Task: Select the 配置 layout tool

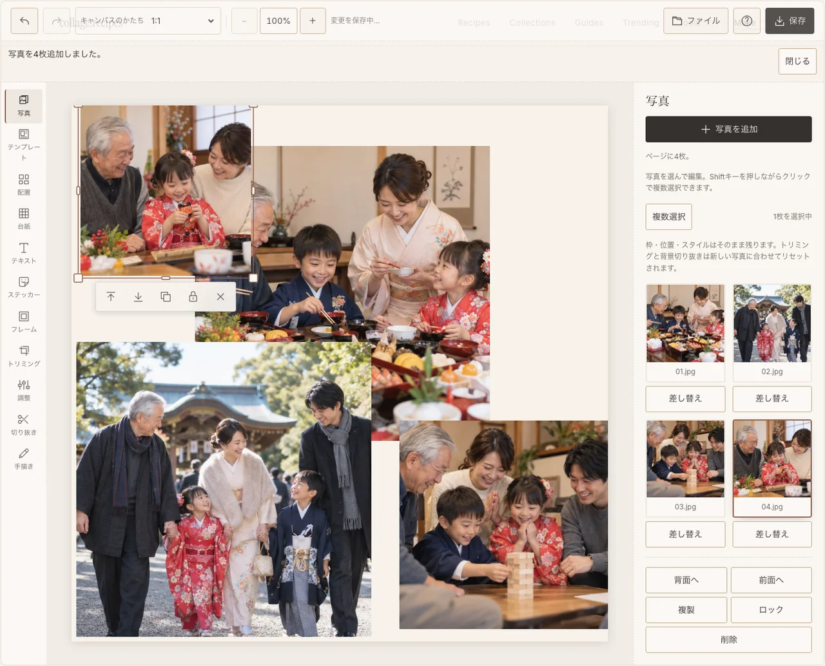Action: click(24, 184)
